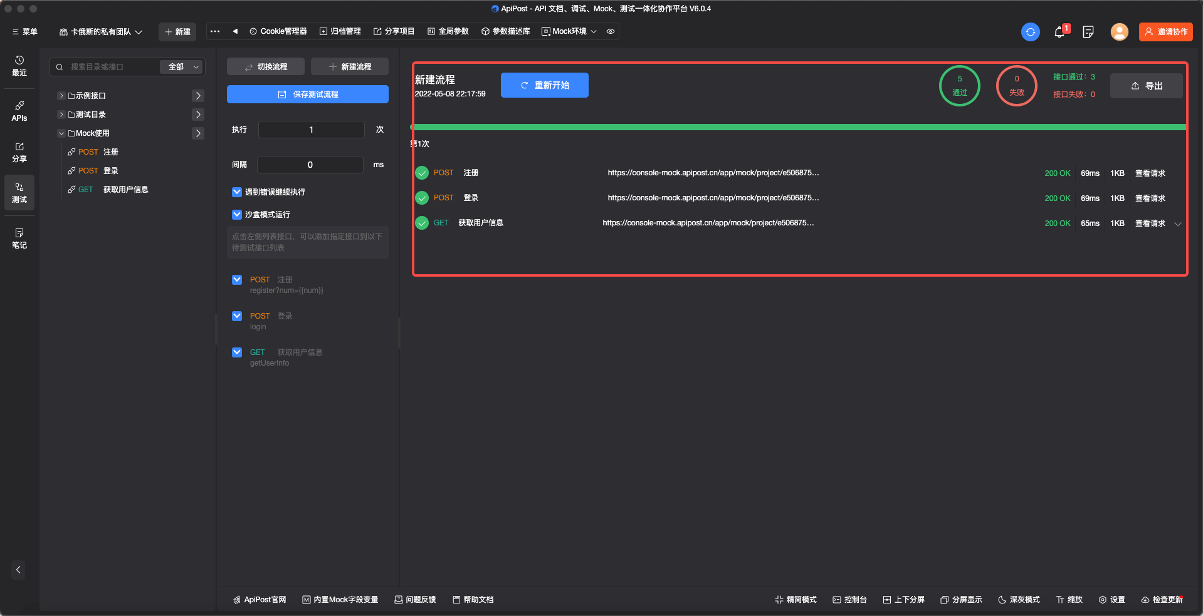The image size is (1203, 616).
Task: Focus the 间隔 ms input field
Action: tap(310, 165)
